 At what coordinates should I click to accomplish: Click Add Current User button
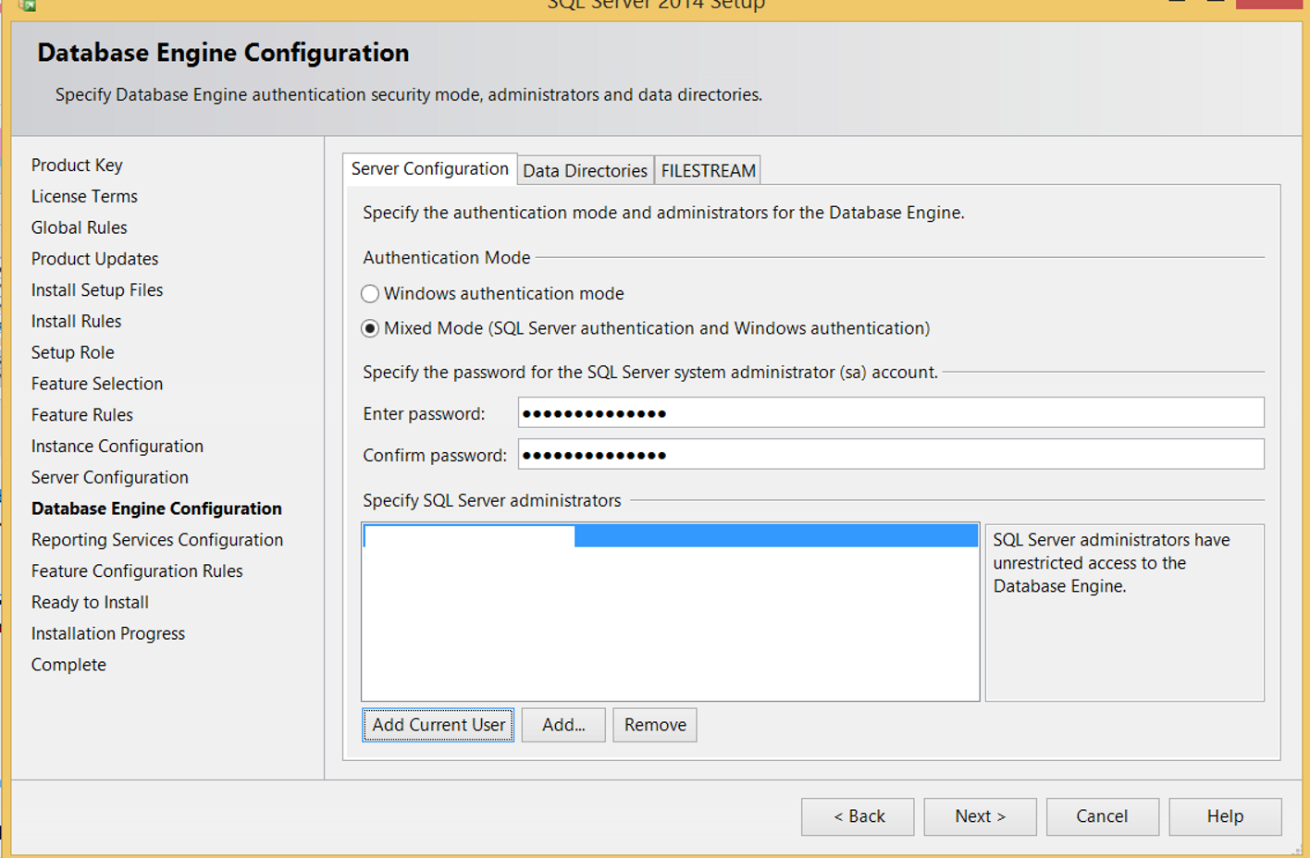[439, 726]
